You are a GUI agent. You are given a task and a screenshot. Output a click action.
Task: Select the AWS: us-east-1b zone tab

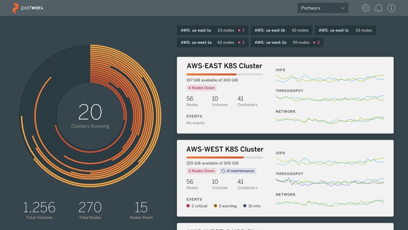pos(281,30)
